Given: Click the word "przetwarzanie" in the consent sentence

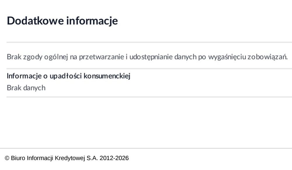Looking at the screenshot, I should click(x=101, y=57).
